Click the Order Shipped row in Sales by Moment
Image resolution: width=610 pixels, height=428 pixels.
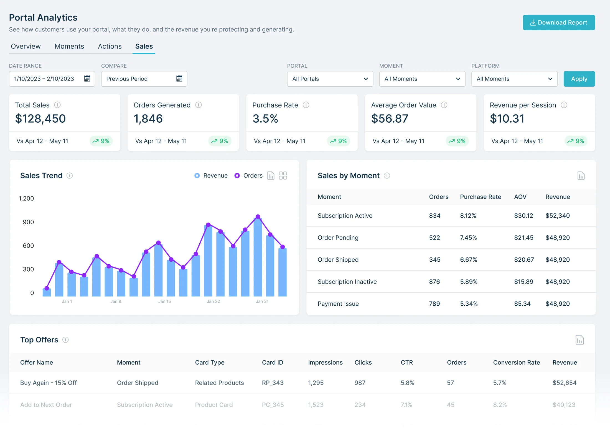(451, 260)
